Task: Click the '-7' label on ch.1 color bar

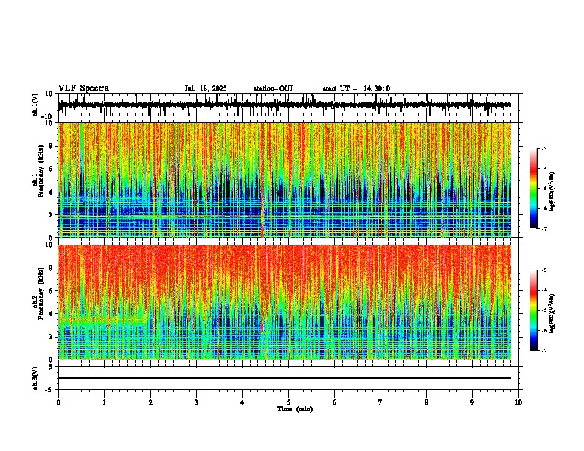Action: click(x=544, y=229)
